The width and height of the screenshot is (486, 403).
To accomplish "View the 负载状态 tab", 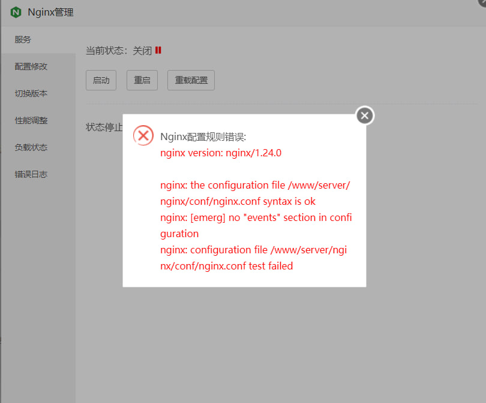I will 38,147.
